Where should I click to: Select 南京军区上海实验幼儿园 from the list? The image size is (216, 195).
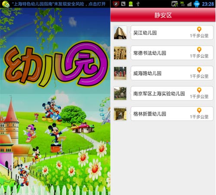tap(172, 94)
